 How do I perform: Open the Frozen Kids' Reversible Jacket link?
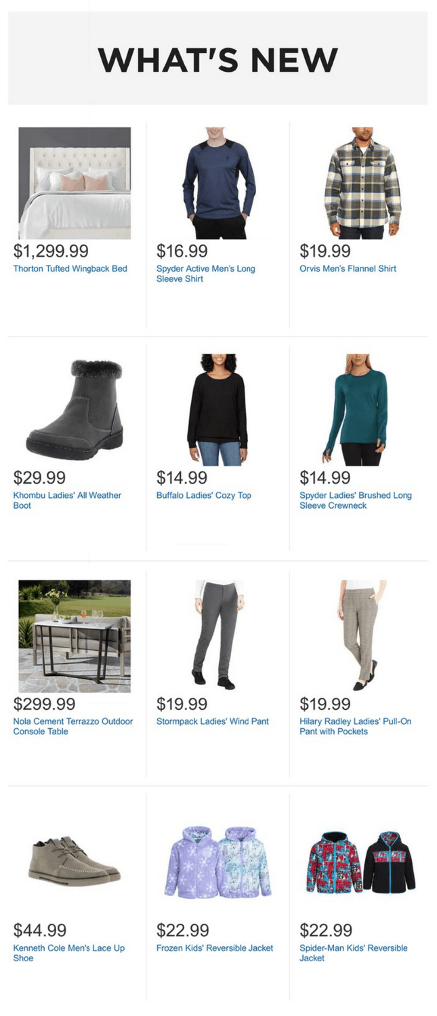pos(215,948)
